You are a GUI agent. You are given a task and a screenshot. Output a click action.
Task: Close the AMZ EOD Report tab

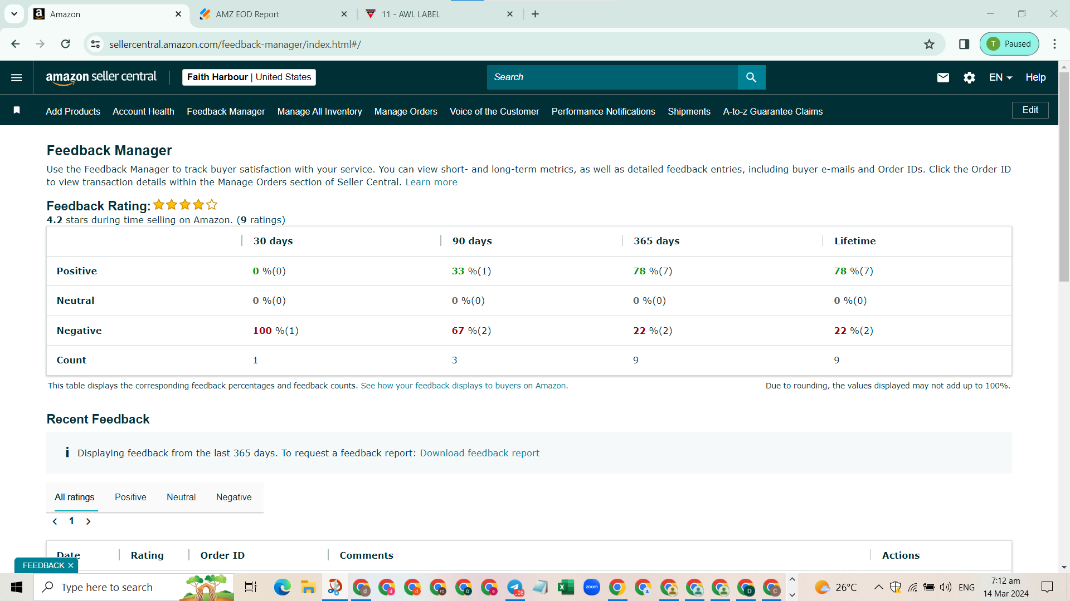(x=344, y=14)
